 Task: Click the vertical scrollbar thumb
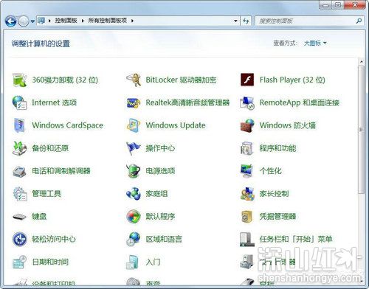point(361,130)
